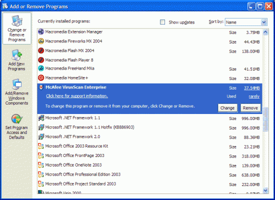This screenshot has width=275, height=200.
Task: Click the 638.00MB size value
Action: [251, 175]
